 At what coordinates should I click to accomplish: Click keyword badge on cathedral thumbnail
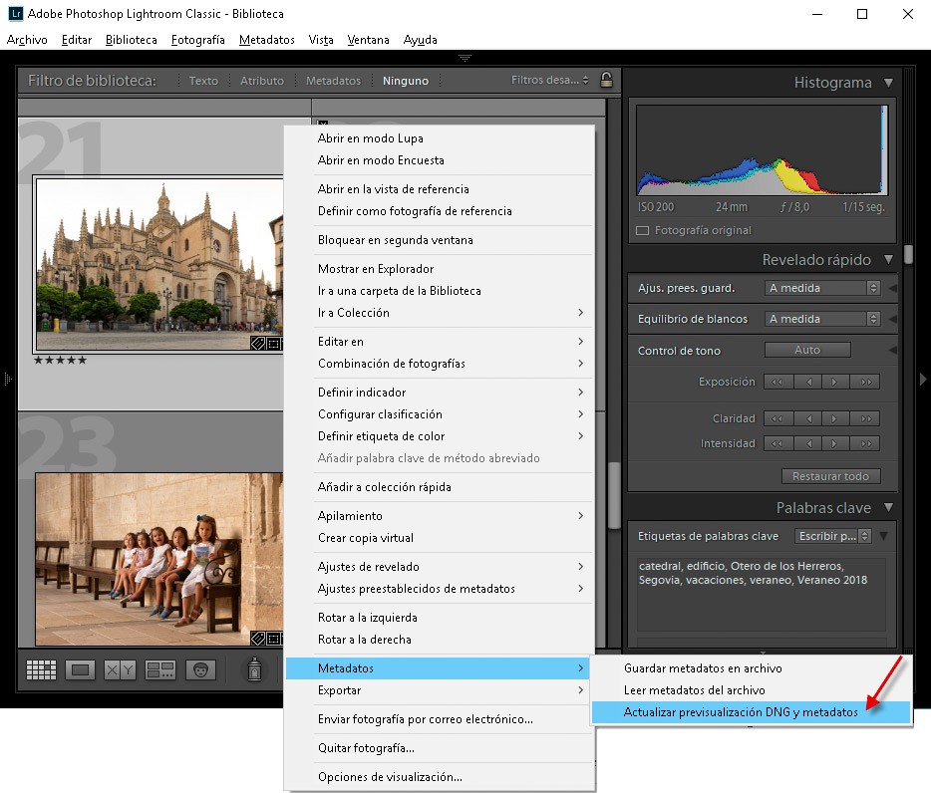258,343
